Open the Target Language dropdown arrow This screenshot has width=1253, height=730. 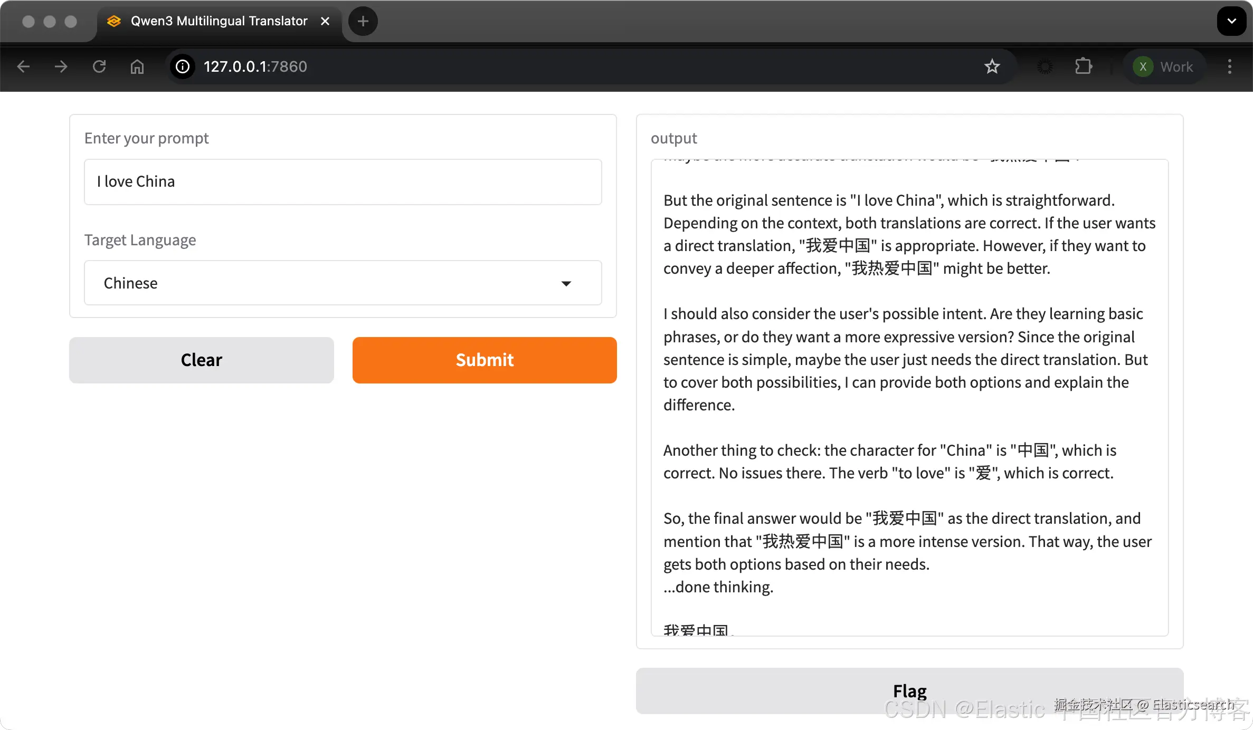click(x=566, y=283)
